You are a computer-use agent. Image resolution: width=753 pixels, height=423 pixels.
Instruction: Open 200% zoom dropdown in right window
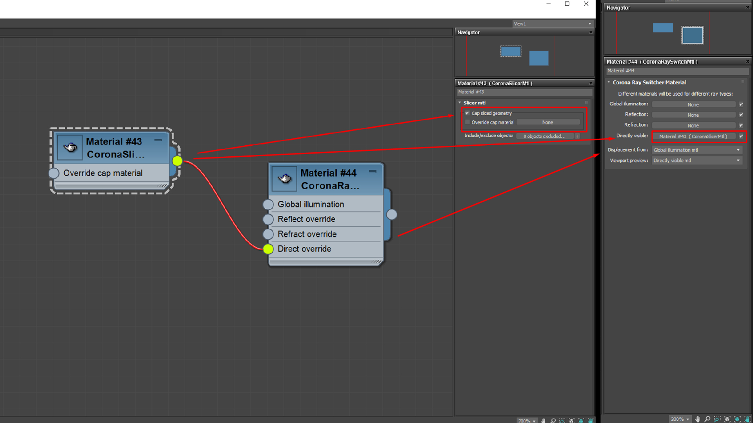pos(680,419)
